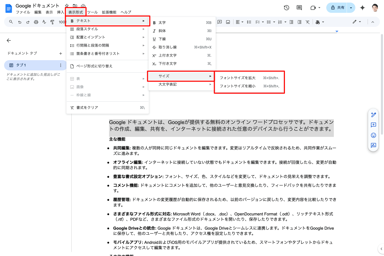Open the Gemini sparkle assistant
This screenshot has width=384, height=256.
(x=362, y=8)
